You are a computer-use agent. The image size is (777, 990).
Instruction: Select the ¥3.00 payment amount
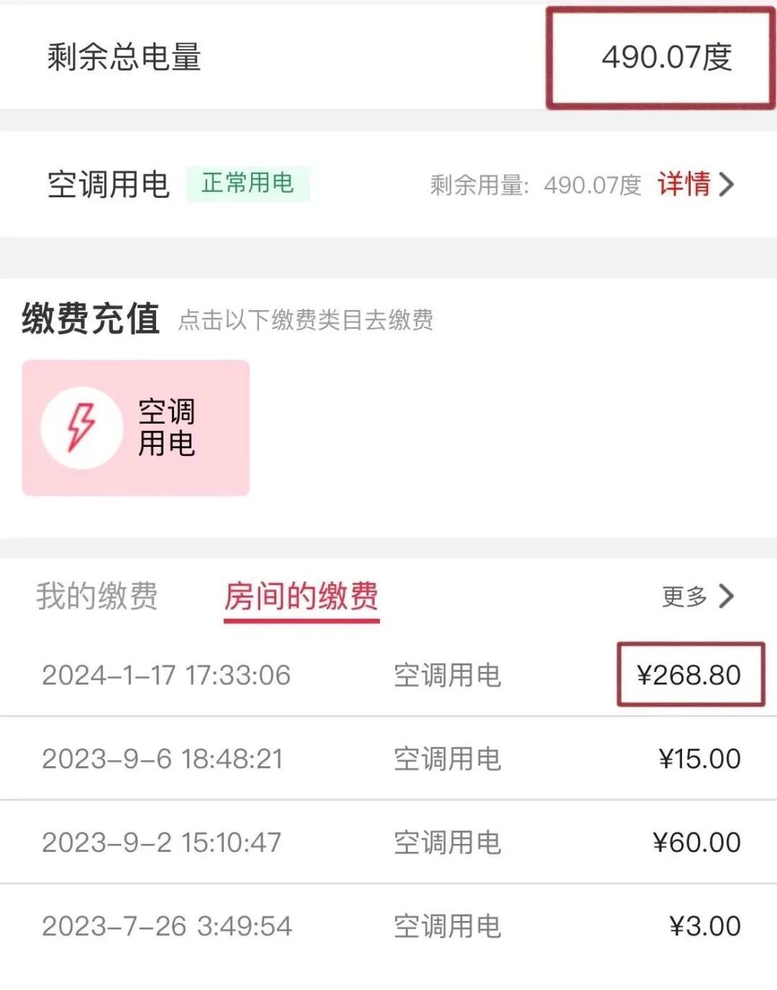click(x=704, y=926)
